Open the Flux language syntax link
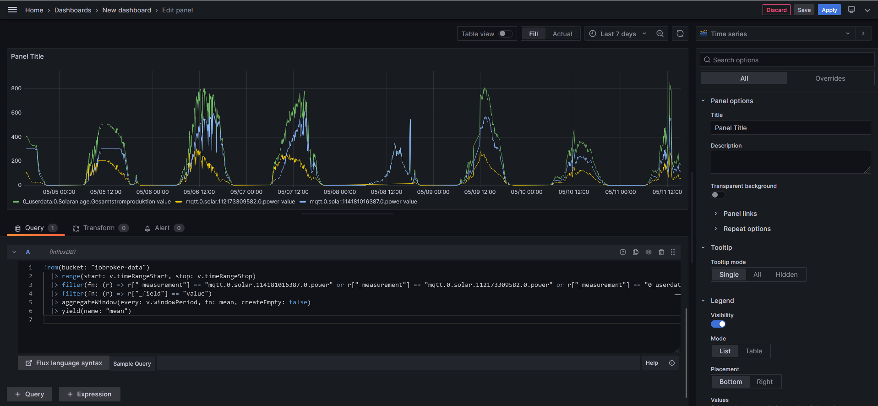 coord(64,363)
